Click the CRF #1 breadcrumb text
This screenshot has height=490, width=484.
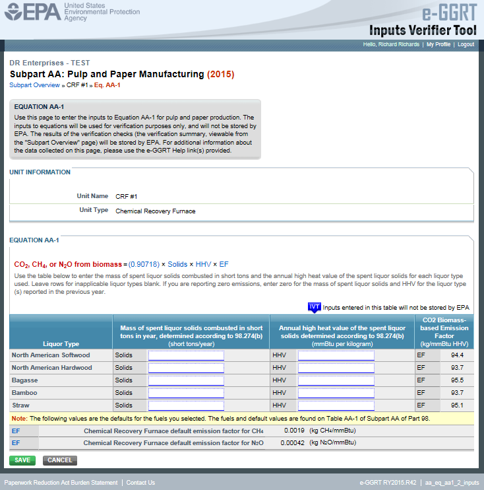(77, 85)
